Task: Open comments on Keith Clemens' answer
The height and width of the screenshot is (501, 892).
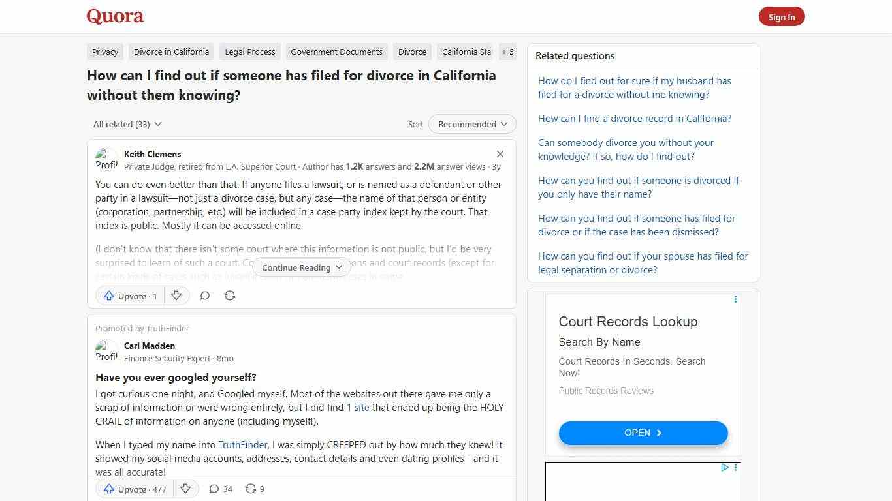Action: [x=204, y=296]
